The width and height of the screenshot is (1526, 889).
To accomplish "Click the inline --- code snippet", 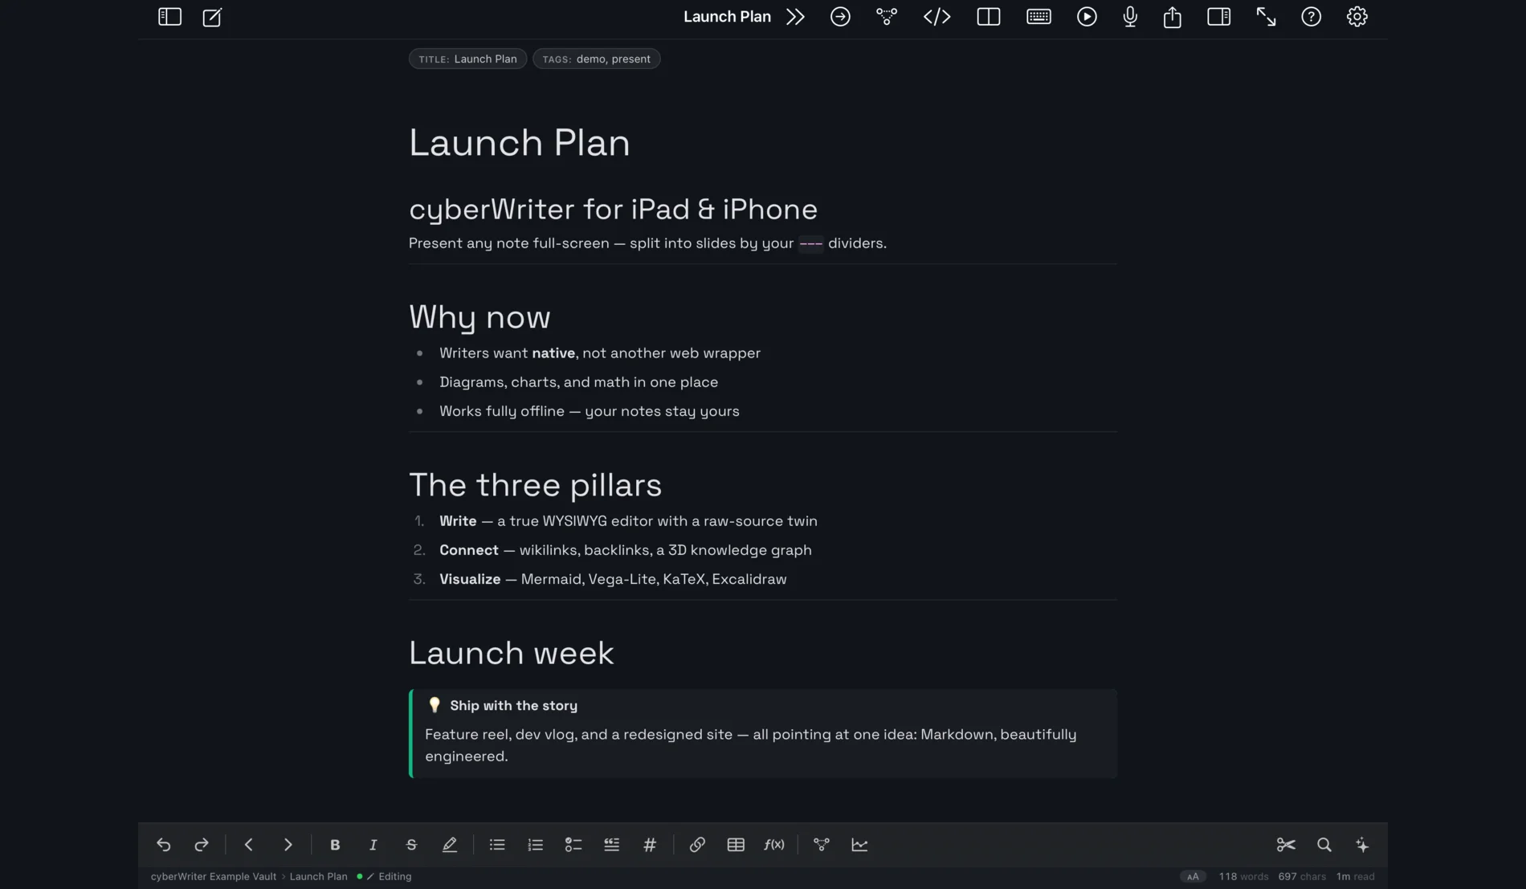I will point(810,243).
